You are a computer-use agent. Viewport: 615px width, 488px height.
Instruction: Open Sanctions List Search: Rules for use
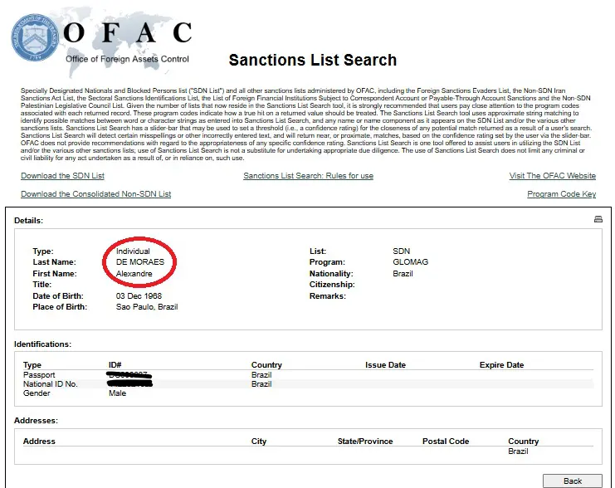(308, 176)
